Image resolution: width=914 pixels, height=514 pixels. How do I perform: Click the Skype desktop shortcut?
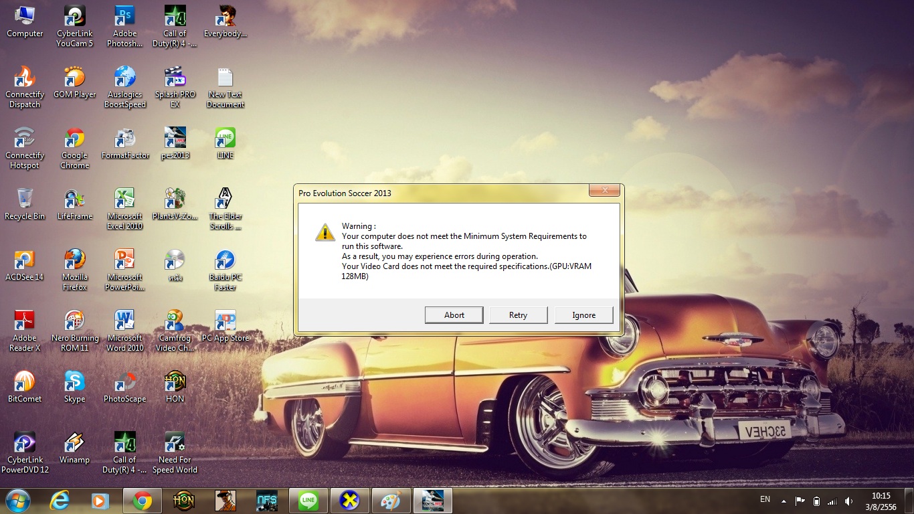pyautogui.click(x=75, y=388)
